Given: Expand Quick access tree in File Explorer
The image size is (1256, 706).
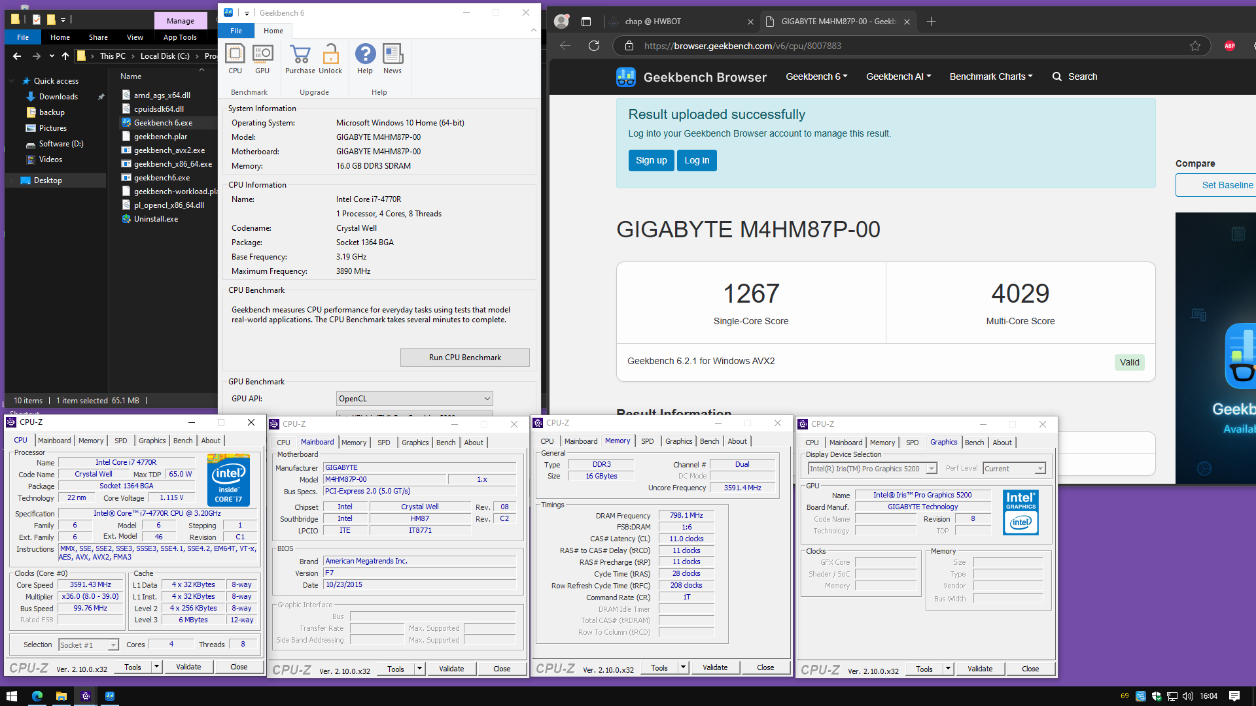Looking at the screenshot, I should 12,81.
